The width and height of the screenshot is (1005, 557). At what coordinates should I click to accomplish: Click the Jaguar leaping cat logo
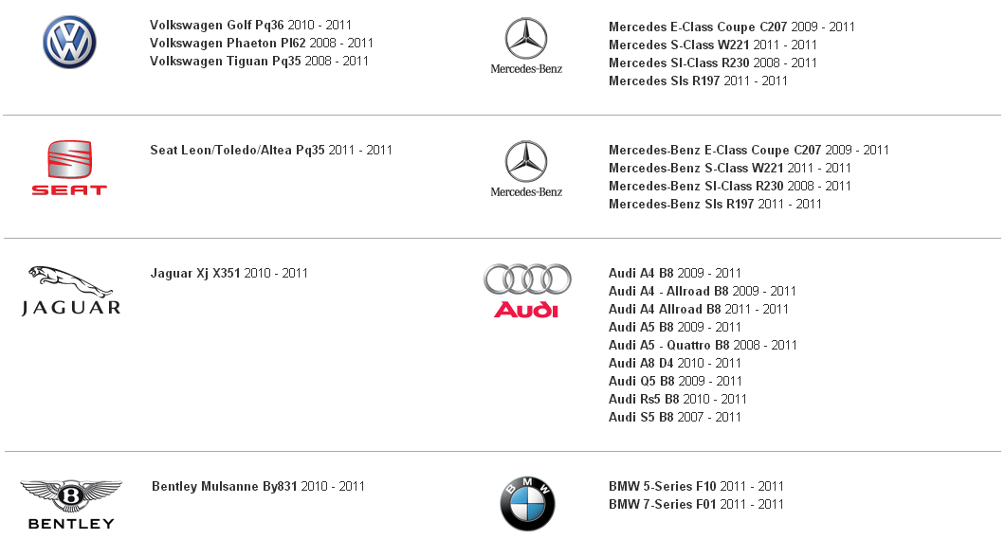[x=70, y=291]
